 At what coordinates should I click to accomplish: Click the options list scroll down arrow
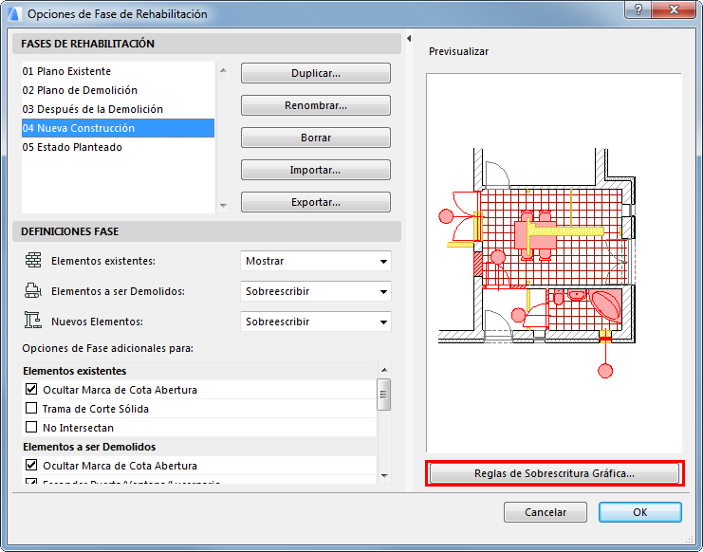coord(384,476)
